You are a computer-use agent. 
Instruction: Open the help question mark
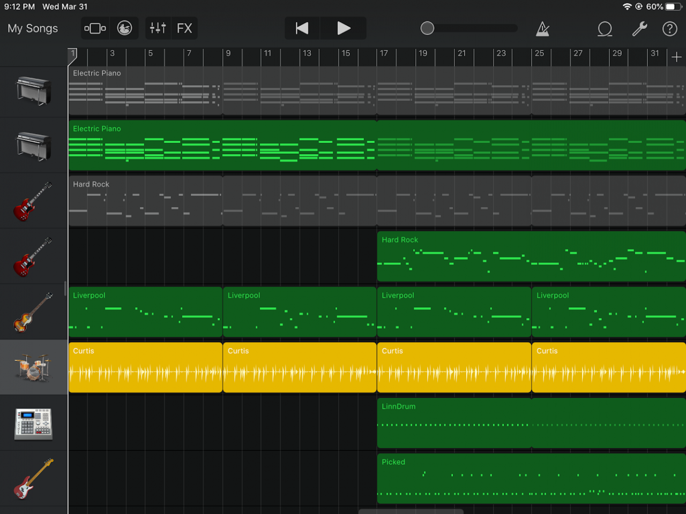(x=669, y=29)
